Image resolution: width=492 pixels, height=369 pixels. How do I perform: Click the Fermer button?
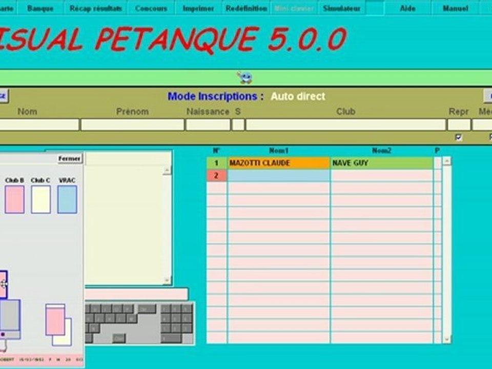[69, 158]
